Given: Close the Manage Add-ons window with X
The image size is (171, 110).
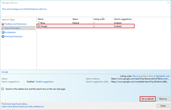Looking at the screenshot, I should 168,3.
